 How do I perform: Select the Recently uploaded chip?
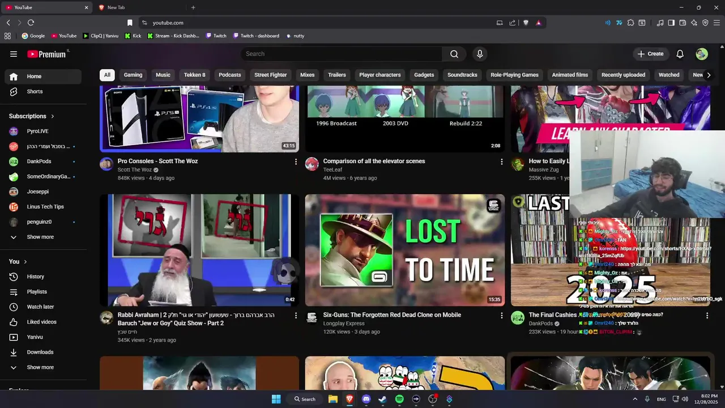623,75
